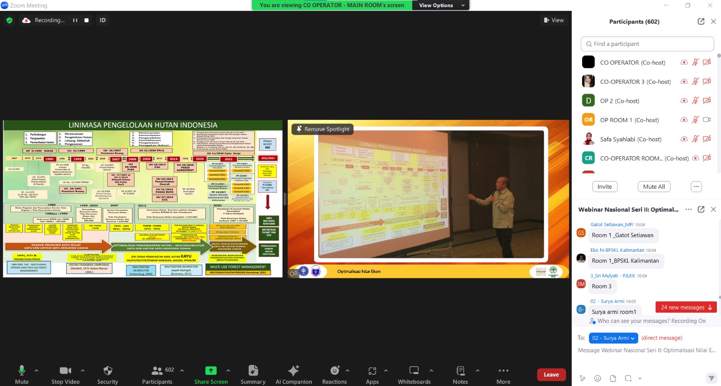This screenshot has height=386, width=721.
Task: Expand the View Options dropdown
Action: pyautogui.click(x=441, y=5)
